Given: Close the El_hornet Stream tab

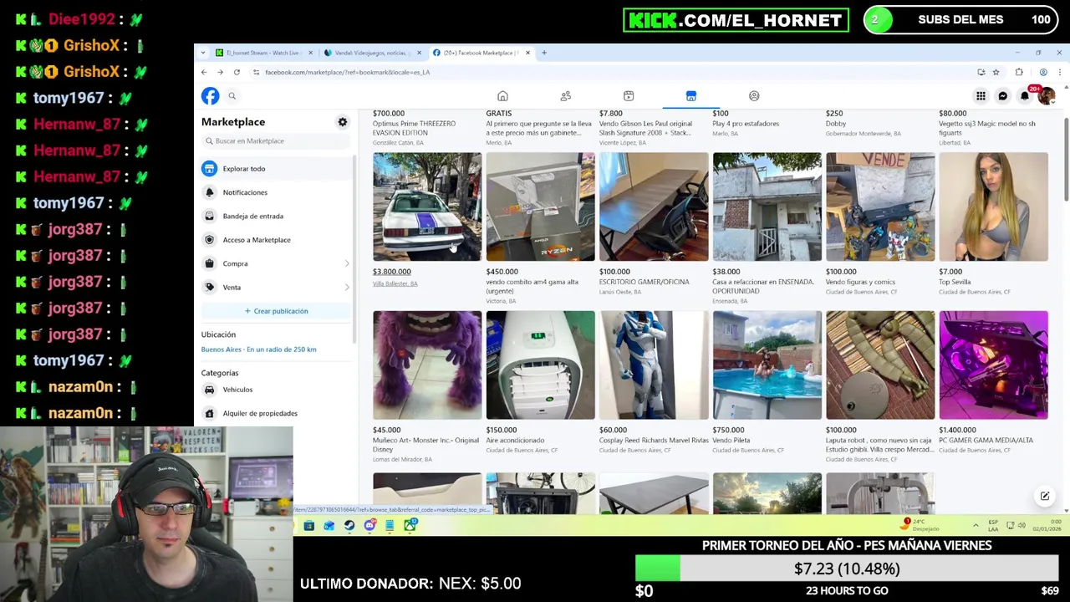Looking at the screenshot, I should 310,53.
